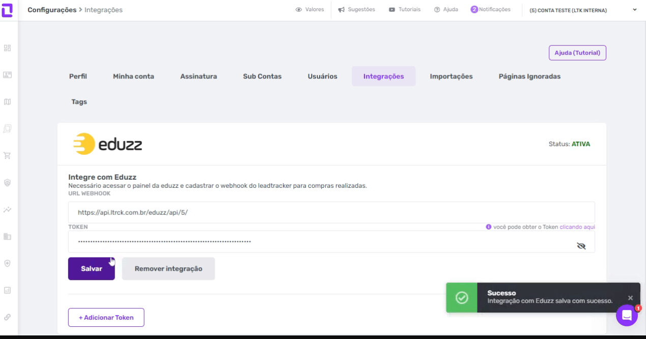Switch to the Minha conta tab
Image resolution: width=646 pixels, height=339 pixels.
(x=133, y=76)
